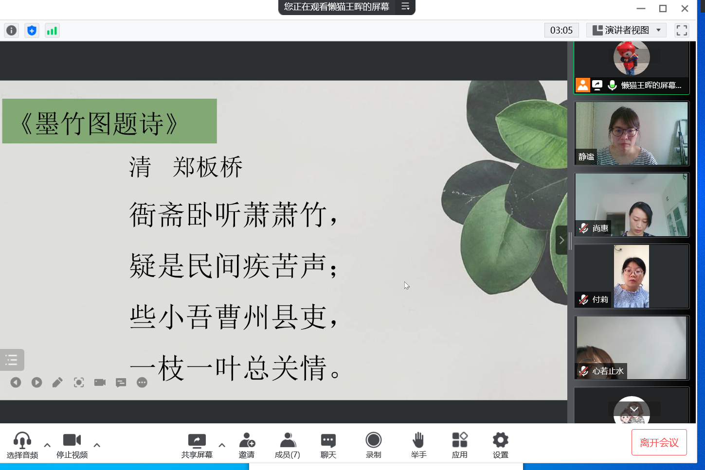This screenshot has height=470, width=705.
Task: Click the 03:05 meeting timer
Action: pos(561,30)
